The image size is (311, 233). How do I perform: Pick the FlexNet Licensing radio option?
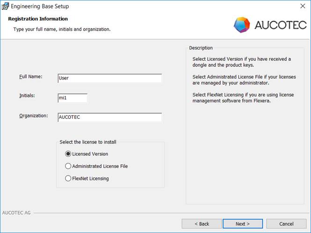68,178
